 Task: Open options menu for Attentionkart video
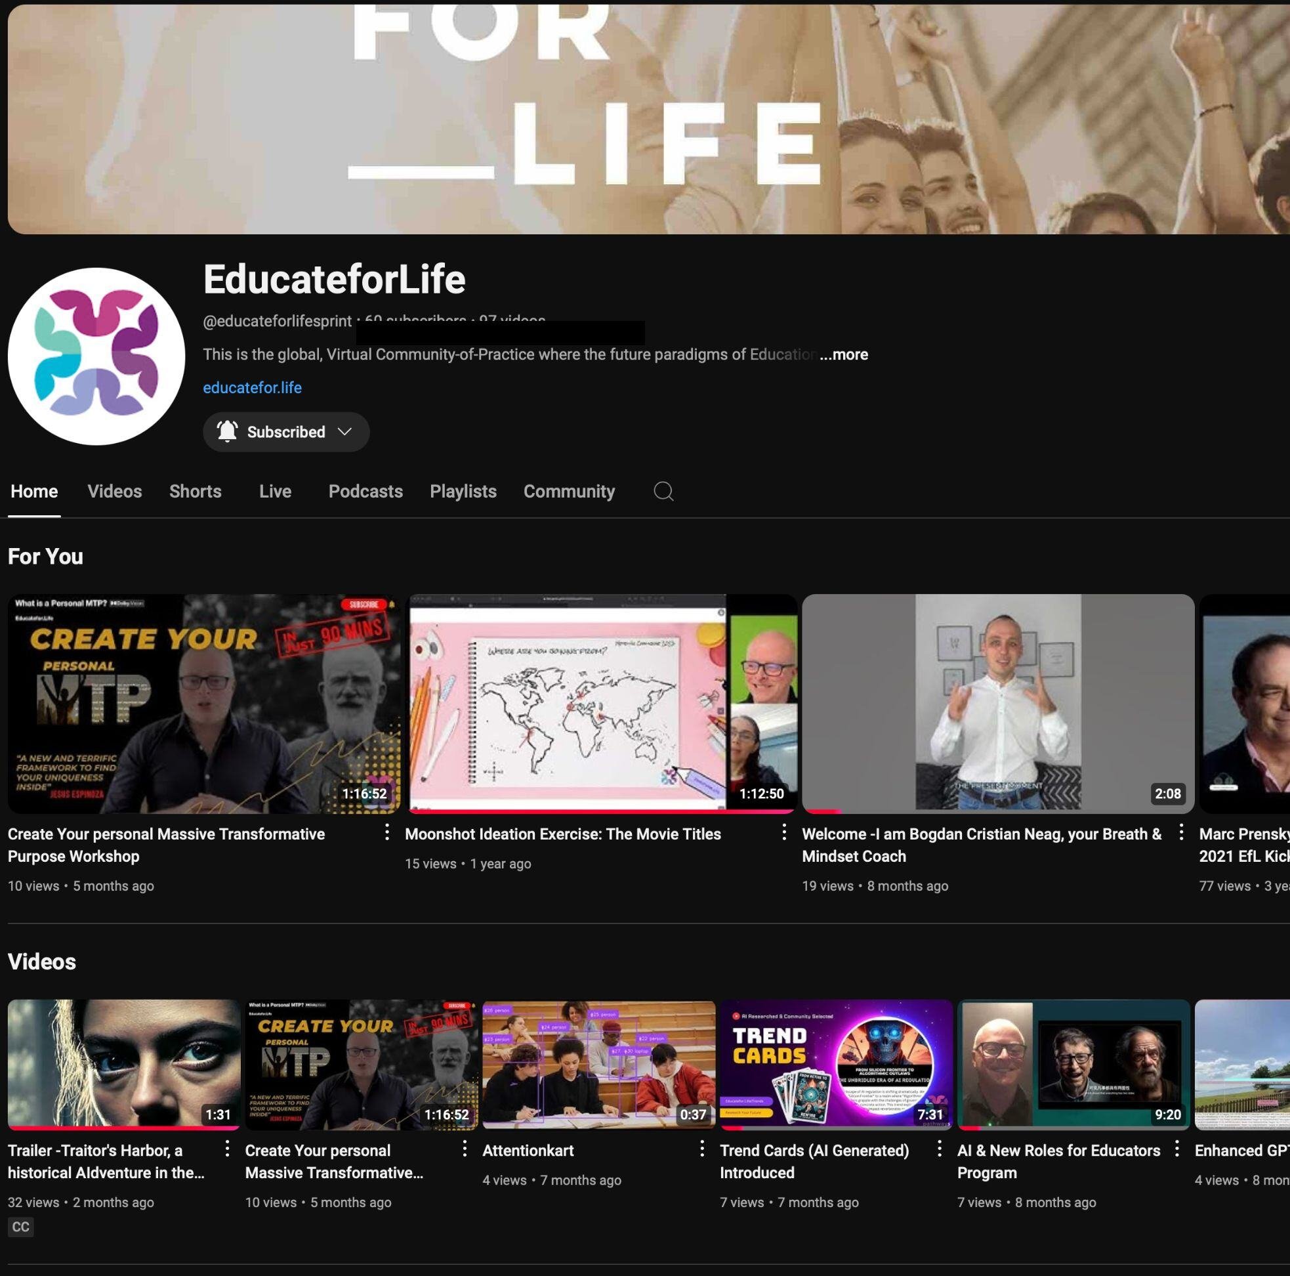click(701, 1149)
